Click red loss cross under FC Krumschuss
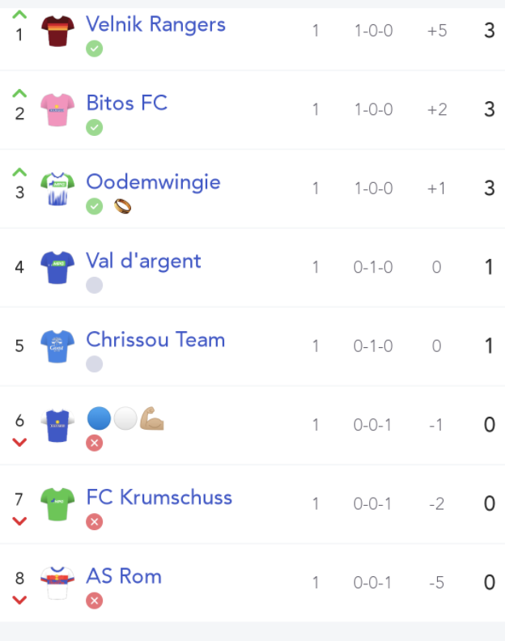The width and height of the screenshot is (505, 641). coord(95,522)
